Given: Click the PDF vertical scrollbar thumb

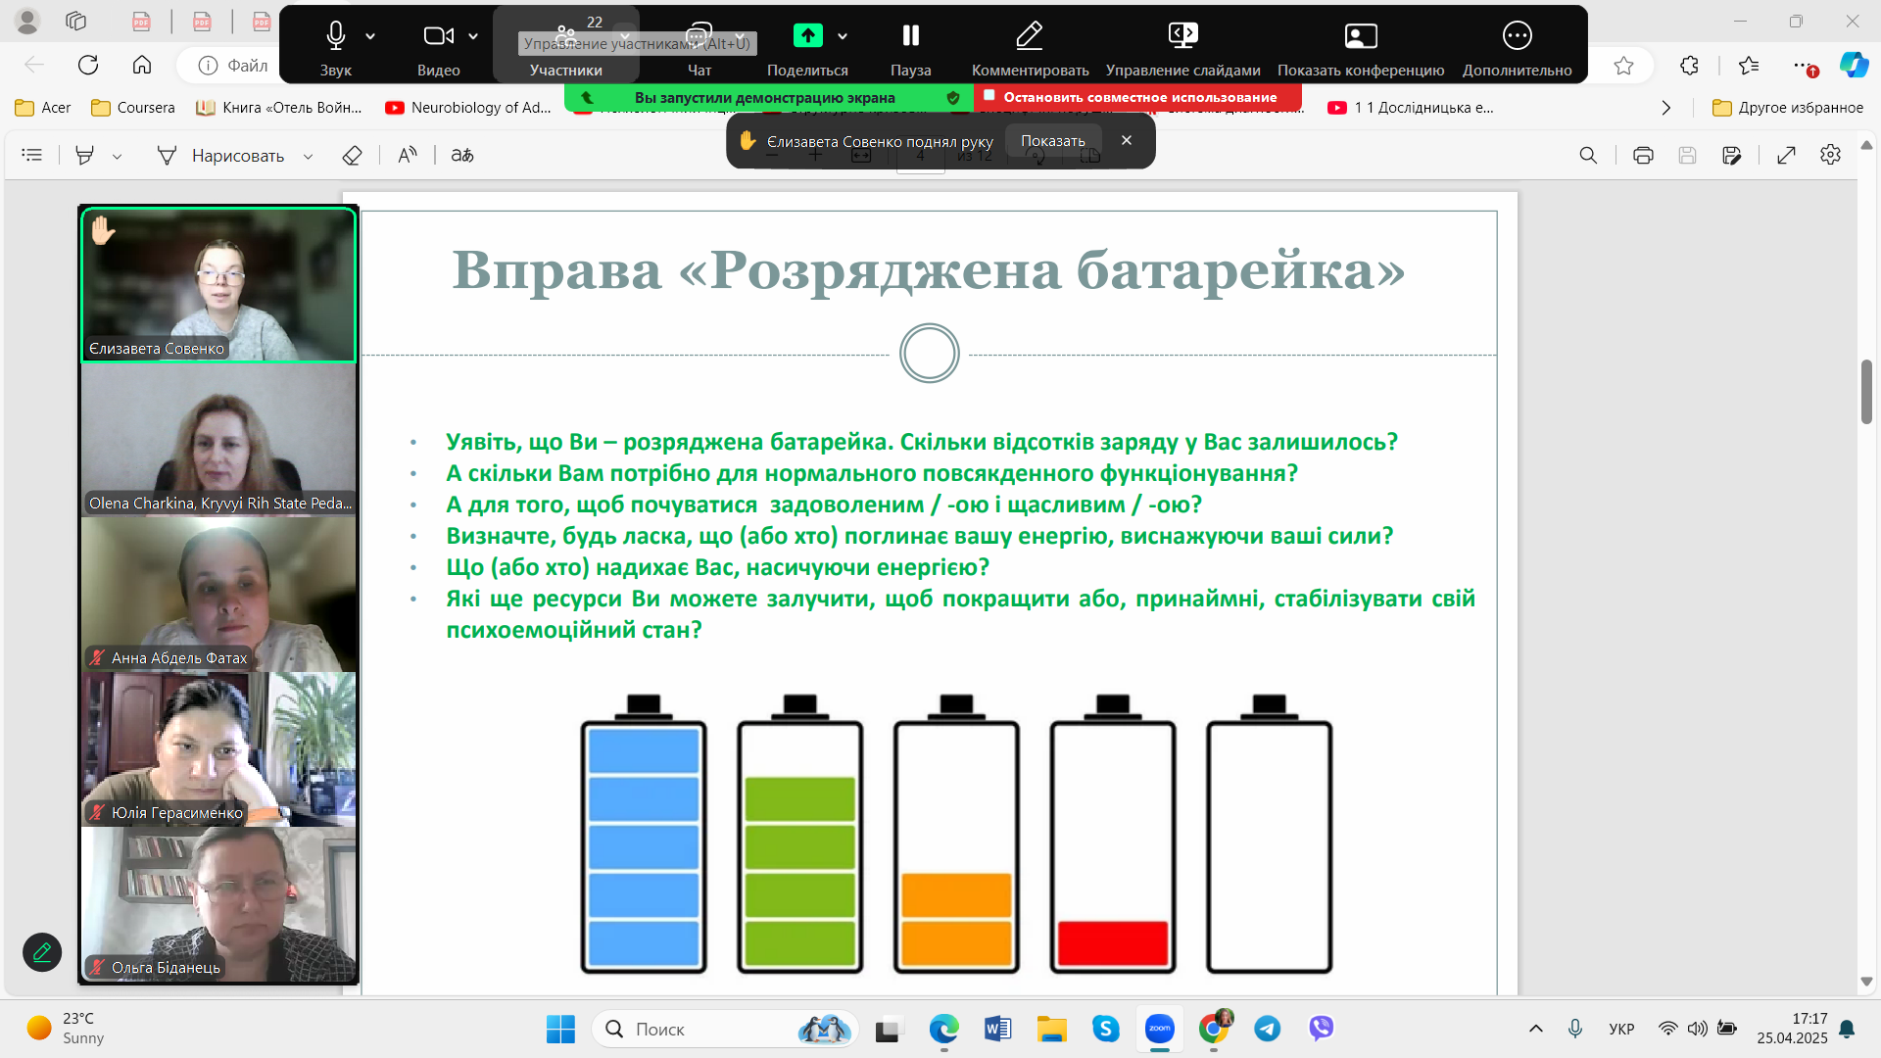Looking at the screenshot, I should pyautogui.click(x=1866, y=392).
